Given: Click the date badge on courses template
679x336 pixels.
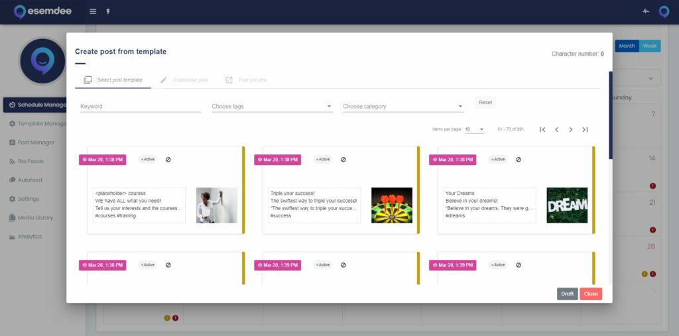Looking at the screenshot, I should pos(103,160).
